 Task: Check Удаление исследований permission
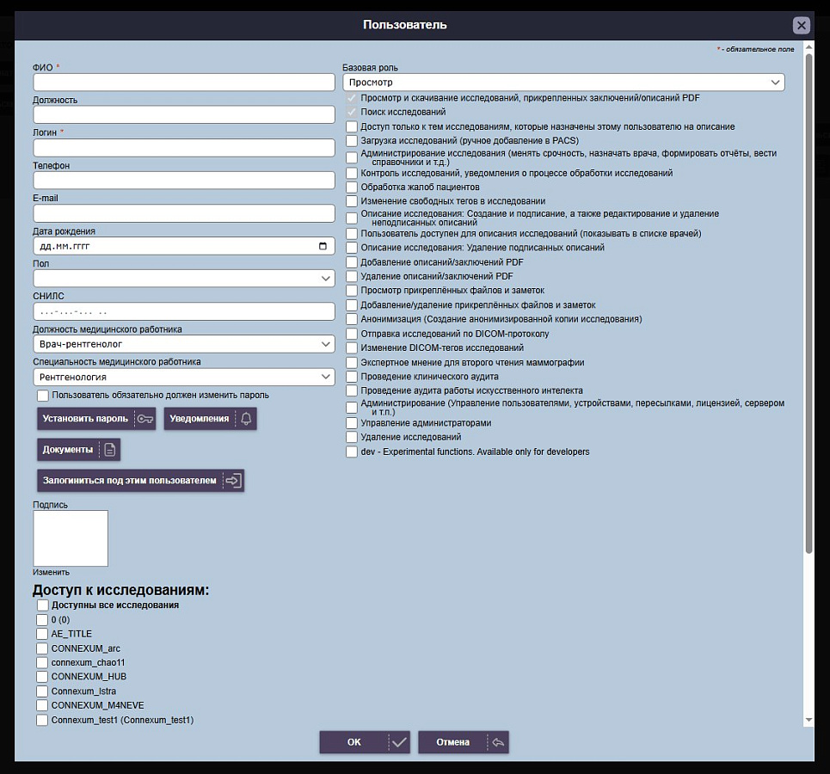pyautogui.click(x=352, y=437)
